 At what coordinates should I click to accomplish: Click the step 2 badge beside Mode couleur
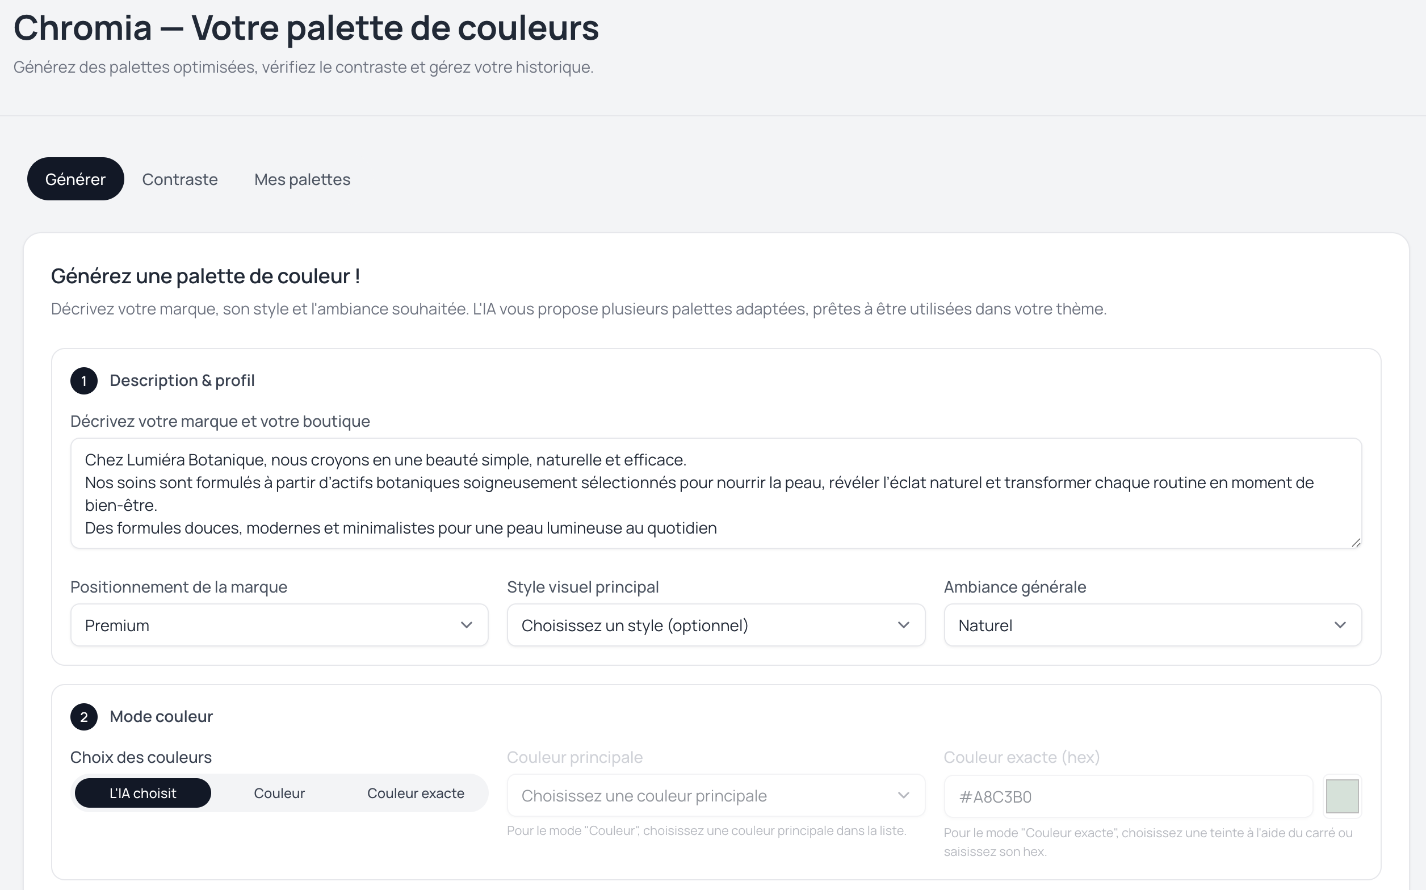pyautogui.click(x=83, y=717)
